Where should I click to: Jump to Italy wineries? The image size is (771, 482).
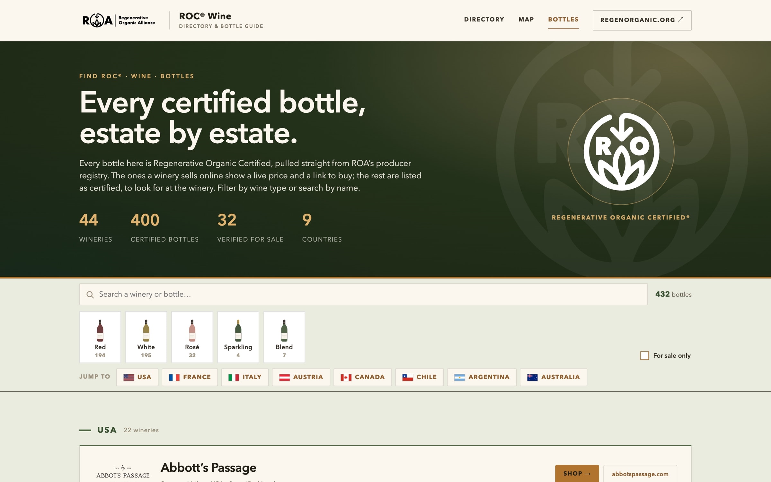(x=245, y=377)
